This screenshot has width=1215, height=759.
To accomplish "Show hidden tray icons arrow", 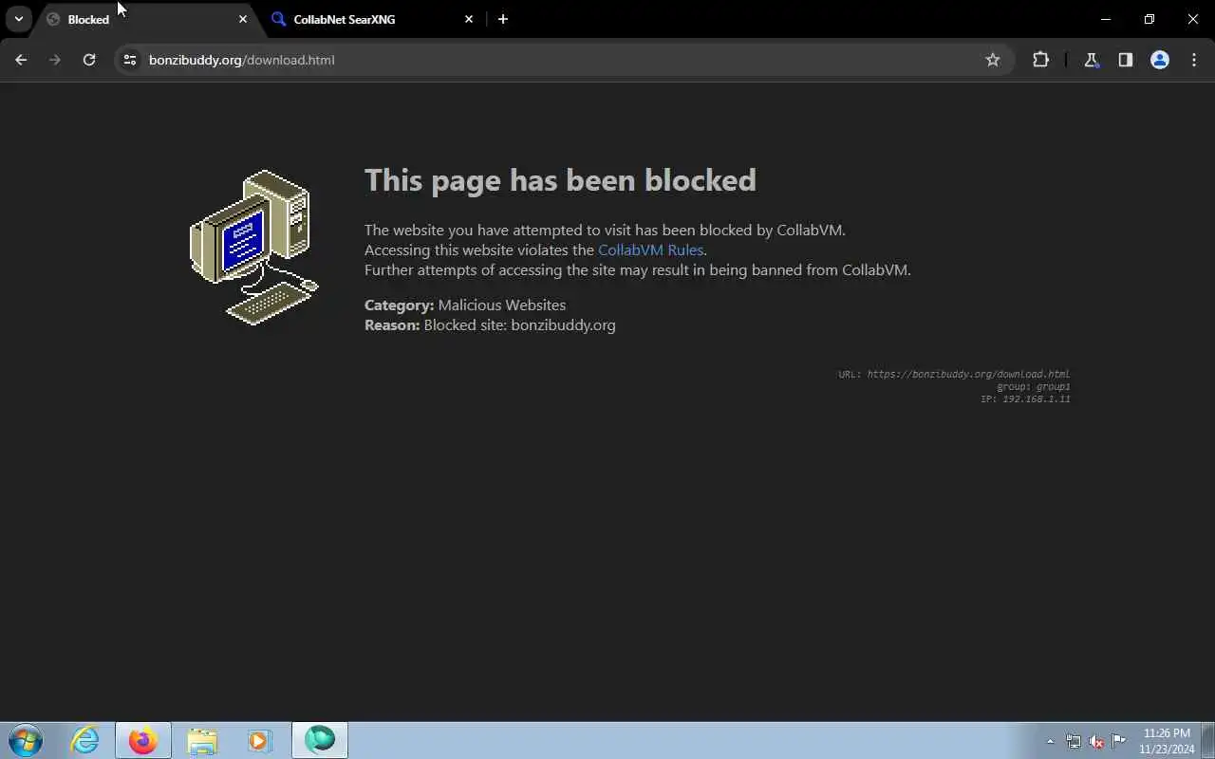I will point(1050,741).
